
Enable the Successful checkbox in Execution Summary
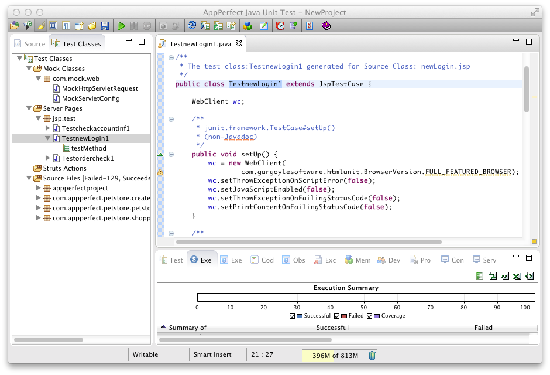291,316
